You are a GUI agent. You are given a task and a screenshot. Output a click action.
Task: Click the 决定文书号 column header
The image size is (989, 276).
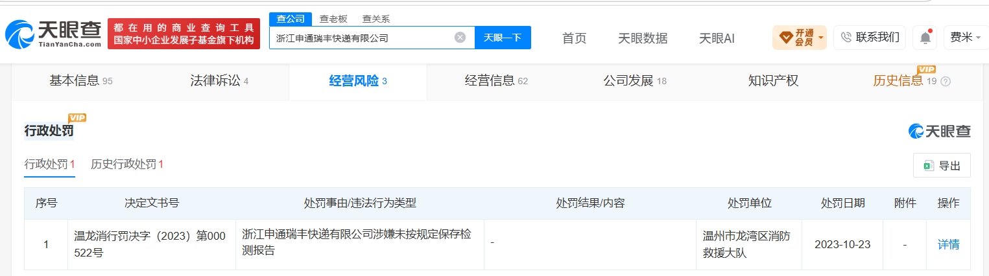(152, 203)
